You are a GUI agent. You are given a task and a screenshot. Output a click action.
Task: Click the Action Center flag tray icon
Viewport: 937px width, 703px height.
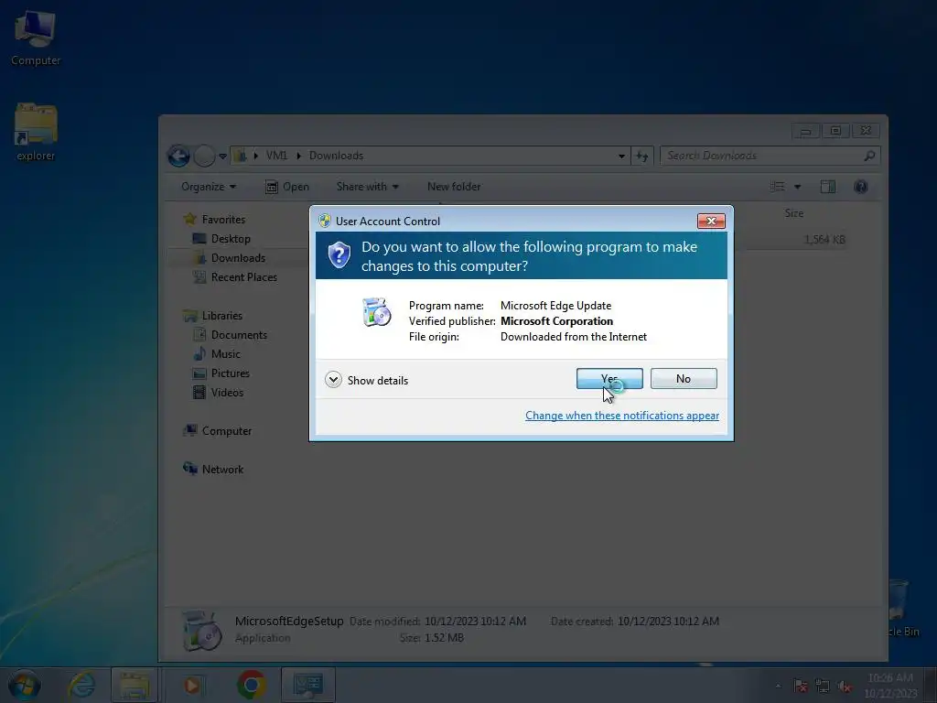(x=801, y=686)
